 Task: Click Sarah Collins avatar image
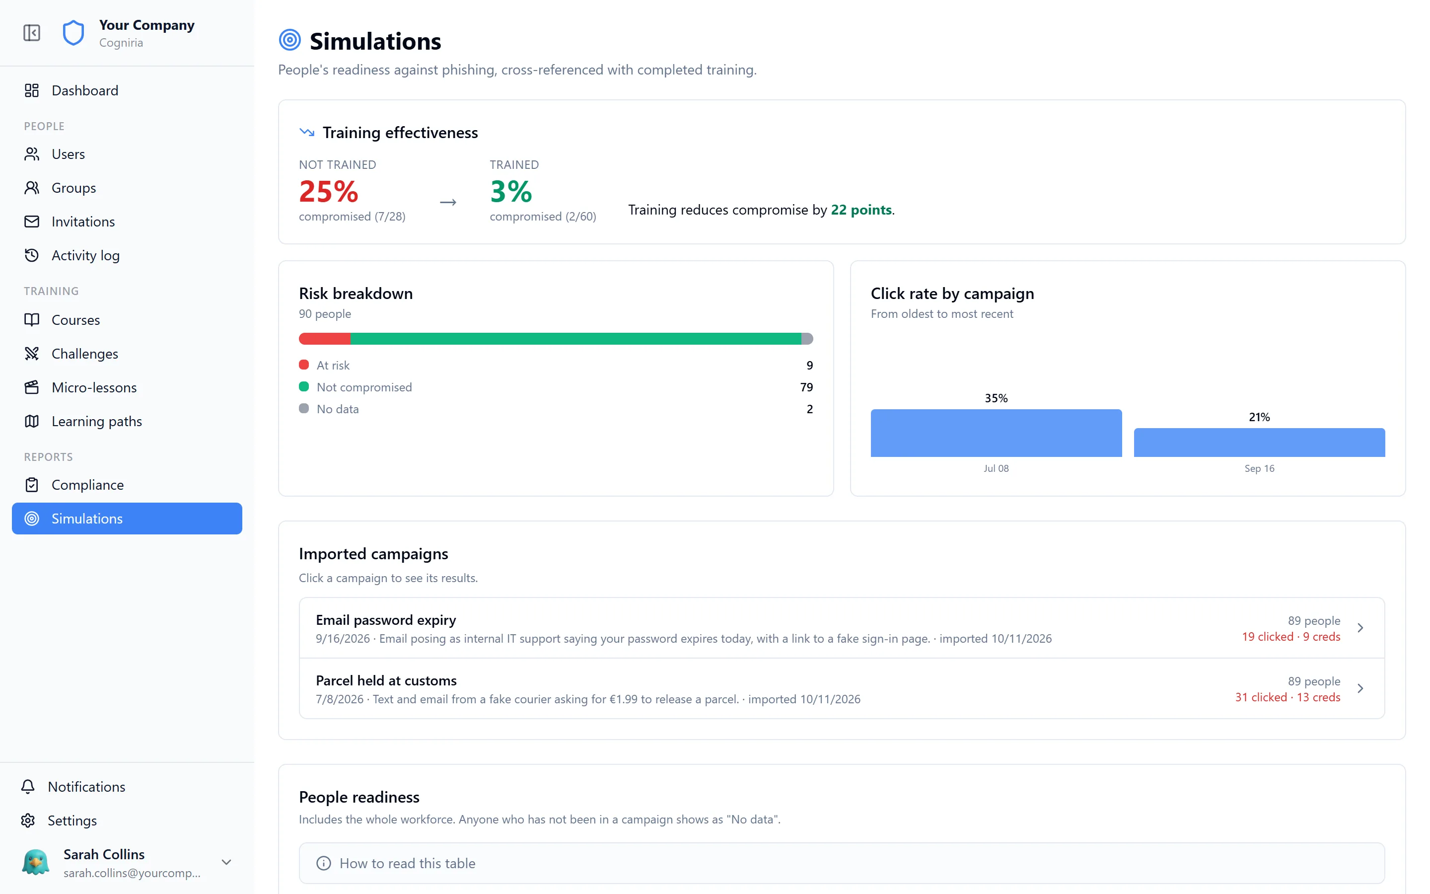point(35,863)
